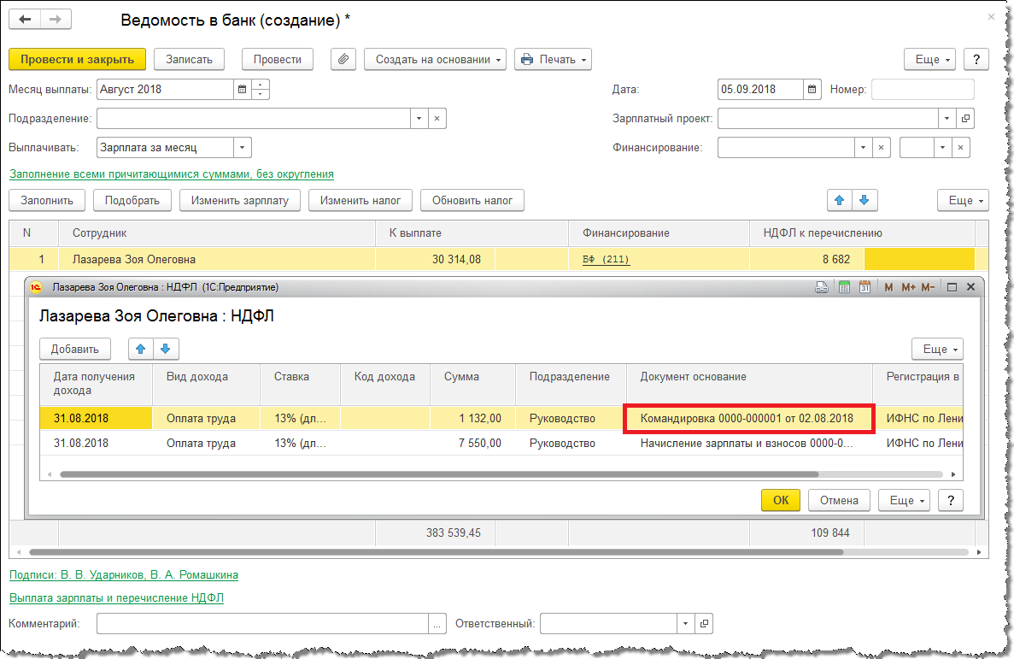The image size is (1014, 659).
Task: Go back with the left arrow button
Action: 26,20
